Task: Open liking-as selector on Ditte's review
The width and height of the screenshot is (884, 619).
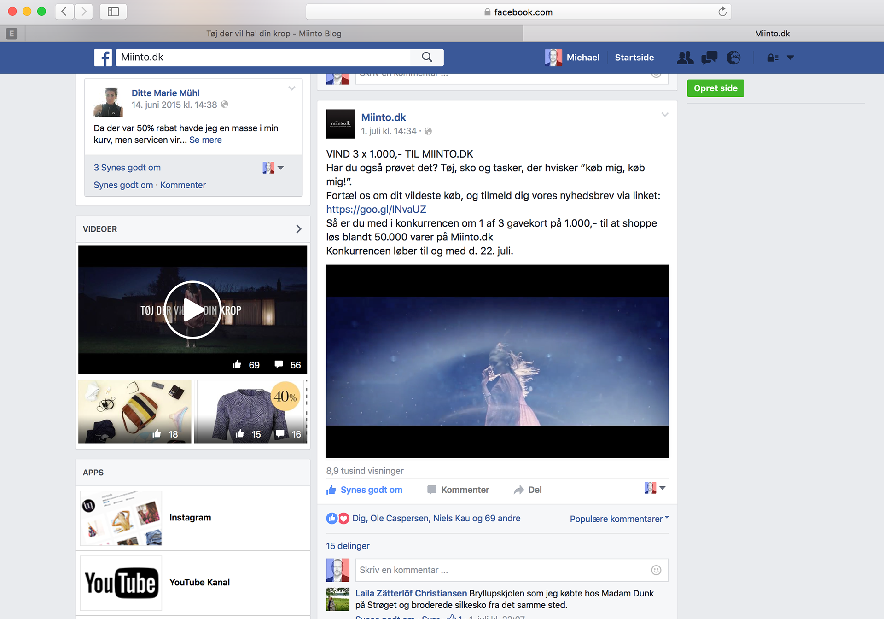Action: [273, 168]
